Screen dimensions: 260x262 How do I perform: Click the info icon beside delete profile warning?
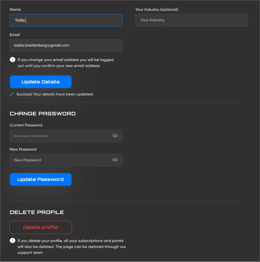12,241
